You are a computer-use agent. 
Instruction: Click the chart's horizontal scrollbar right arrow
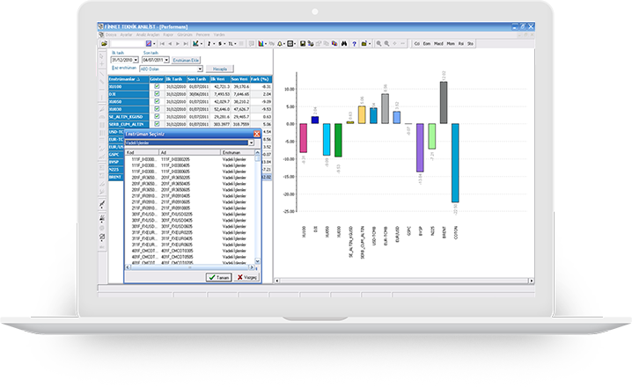coord(532,281)
